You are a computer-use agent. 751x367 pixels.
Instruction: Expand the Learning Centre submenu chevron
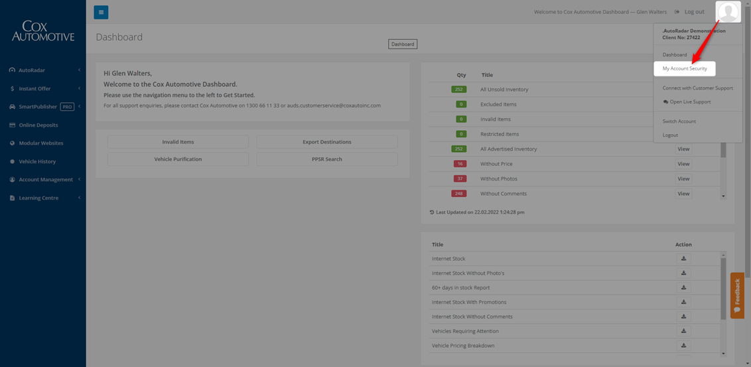click(79, 198)
